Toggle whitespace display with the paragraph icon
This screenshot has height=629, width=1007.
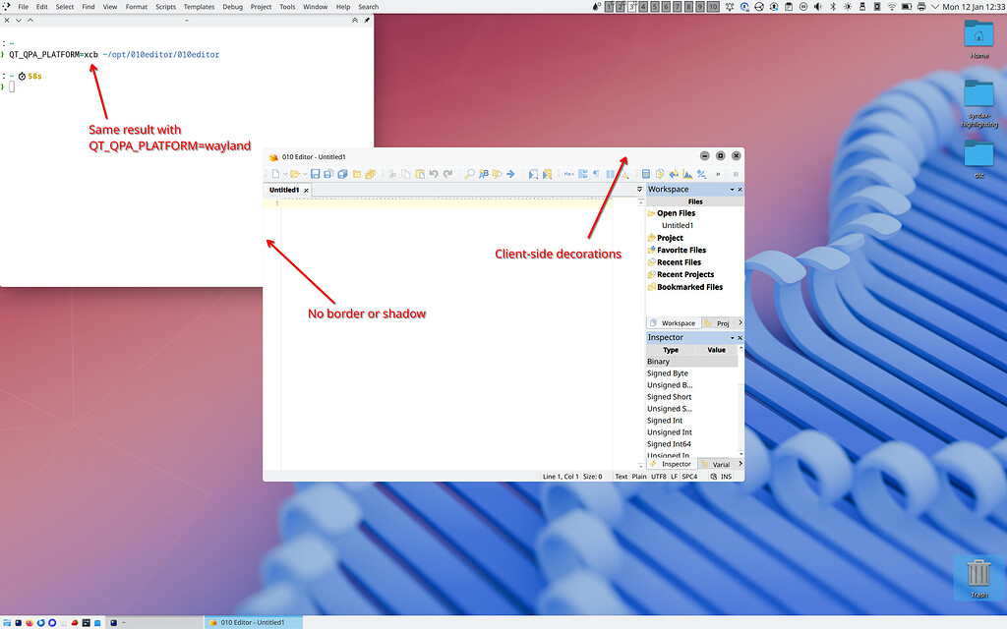pyautogui.click(x=596, y=174)
